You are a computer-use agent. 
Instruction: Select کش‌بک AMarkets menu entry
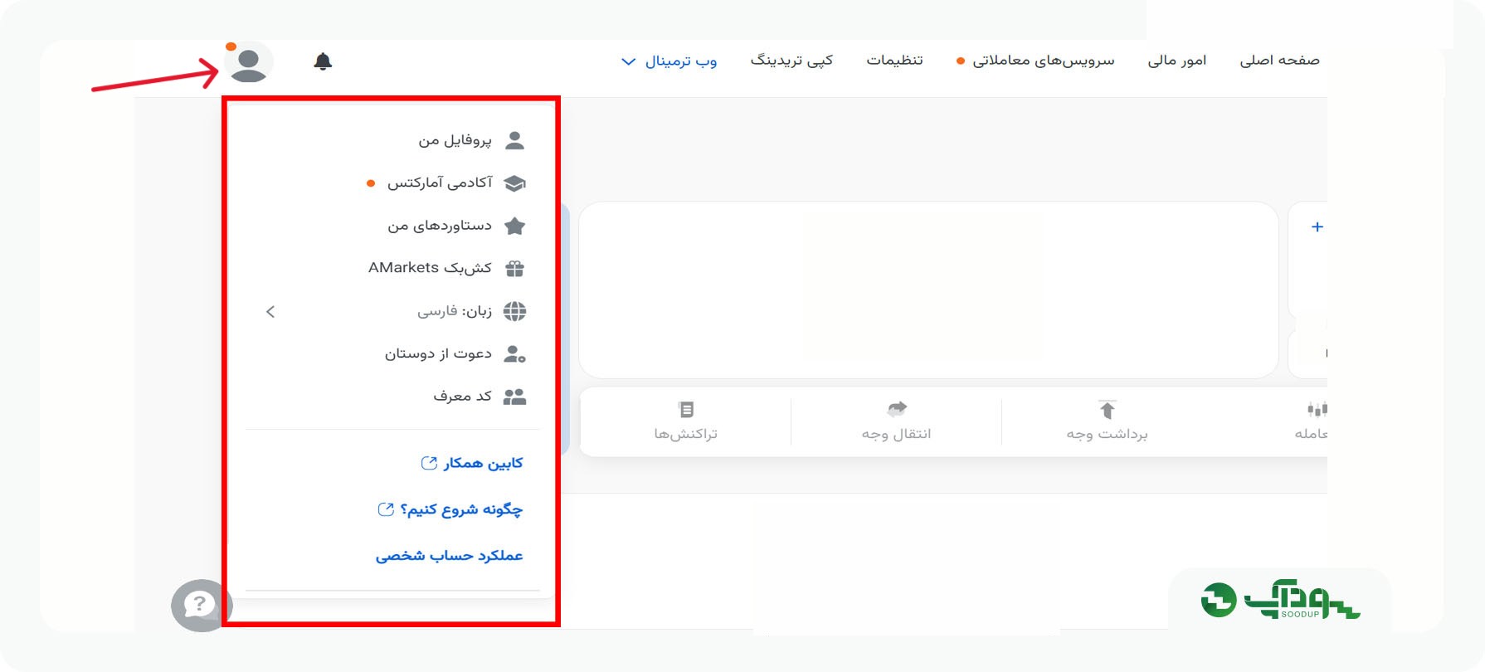[430, 268]
